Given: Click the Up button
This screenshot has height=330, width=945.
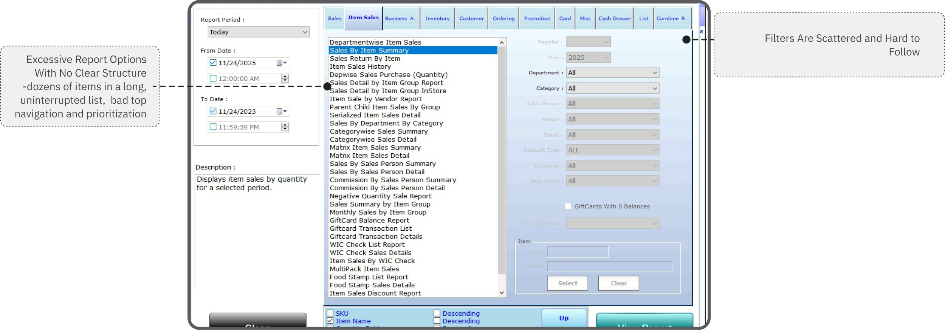Looking at the screenshot, I should 564,318.
